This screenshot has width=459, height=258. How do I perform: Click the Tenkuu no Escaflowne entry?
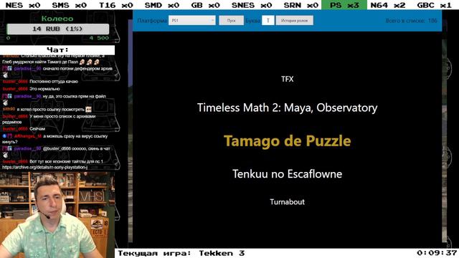(x=287, y=173)
